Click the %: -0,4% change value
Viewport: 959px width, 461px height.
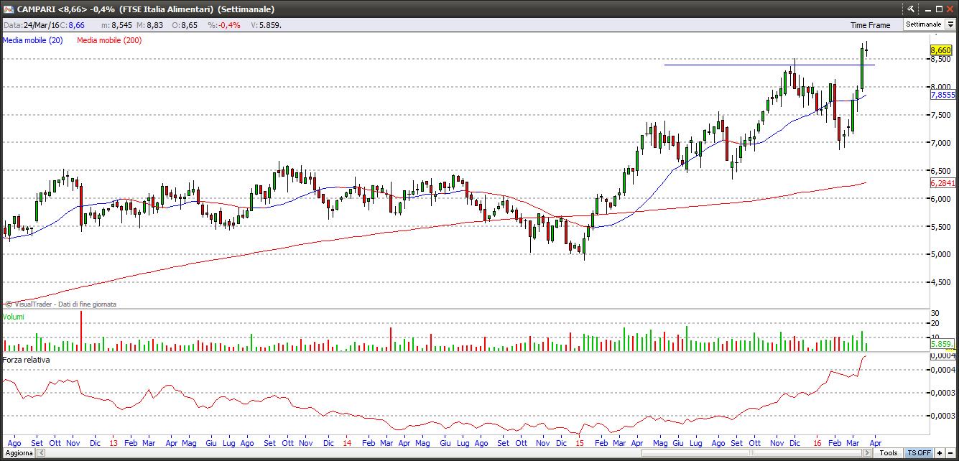click(224, 25)
